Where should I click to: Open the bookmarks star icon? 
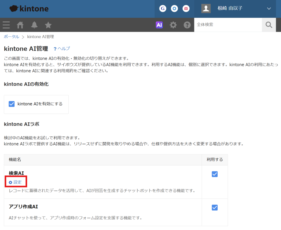48,25
